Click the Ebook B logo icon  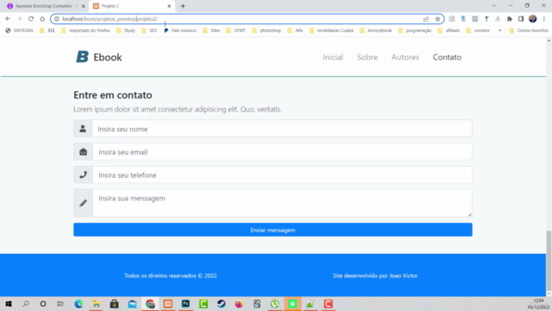tap(83, 57)
